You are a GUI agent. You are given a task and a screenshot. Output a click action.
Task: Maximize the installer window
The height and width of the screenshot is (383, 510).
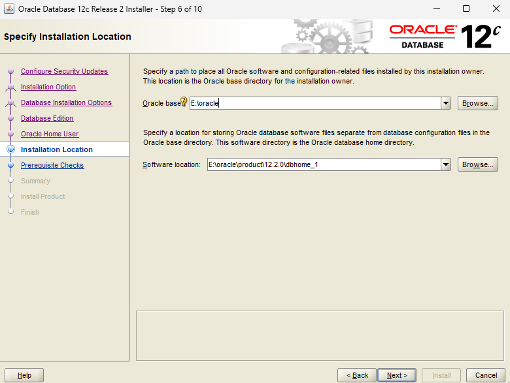point(466,8)
